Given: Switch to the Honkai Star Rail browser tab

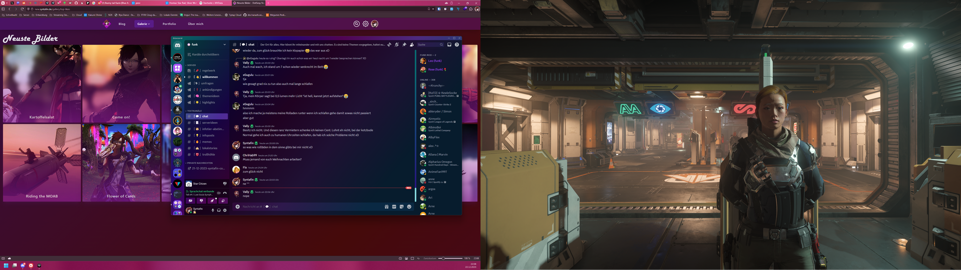Looking at the screenshot, I should point(181,3).
